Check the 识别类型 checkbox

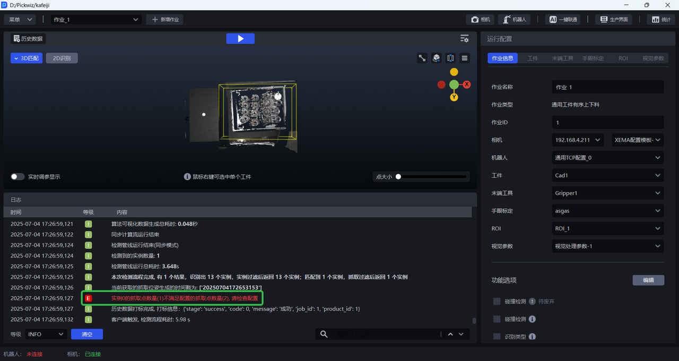pos(497,337)
